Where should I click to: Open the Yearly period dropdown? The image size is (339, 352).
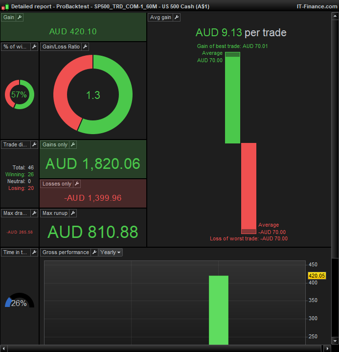tap(110, 252)
